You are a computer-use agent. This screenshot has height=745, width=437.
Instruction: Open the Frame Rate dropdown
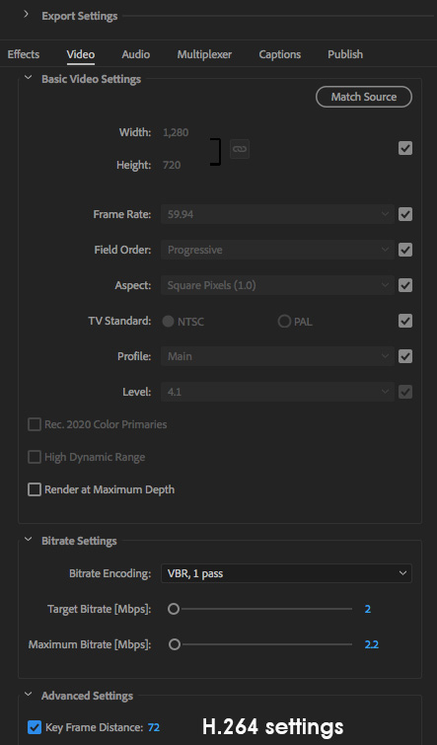pyautogui.click(x=277, y=214)
